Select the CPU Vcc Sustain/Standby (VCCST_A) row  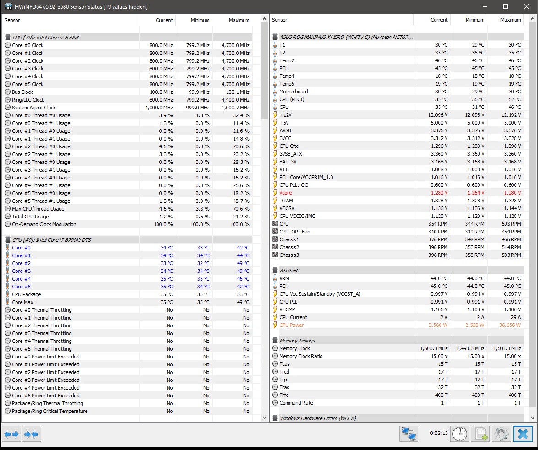tap(397, 294)
